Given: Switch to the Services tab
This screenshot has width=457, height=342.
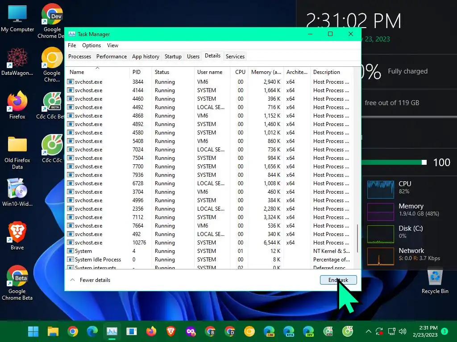Looking at the screenshot, I should [235, 57].
